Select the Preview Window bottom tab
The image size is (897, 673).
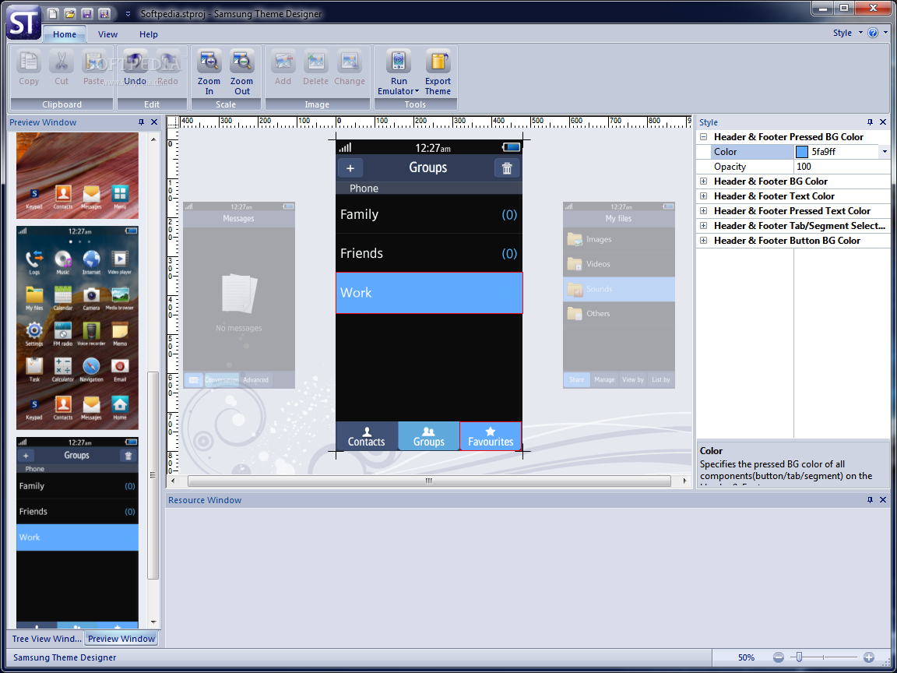[x=121, y=639]
